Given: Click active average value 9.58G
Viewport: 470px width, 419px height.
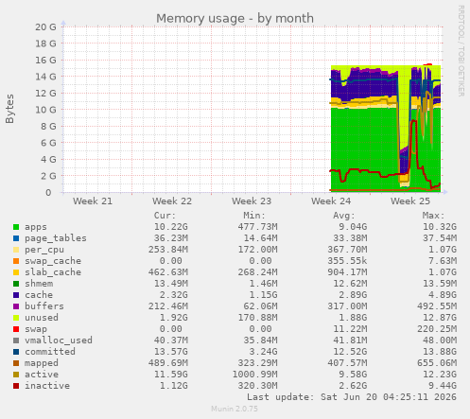Looking at the screenshot, I should (353, 375).
